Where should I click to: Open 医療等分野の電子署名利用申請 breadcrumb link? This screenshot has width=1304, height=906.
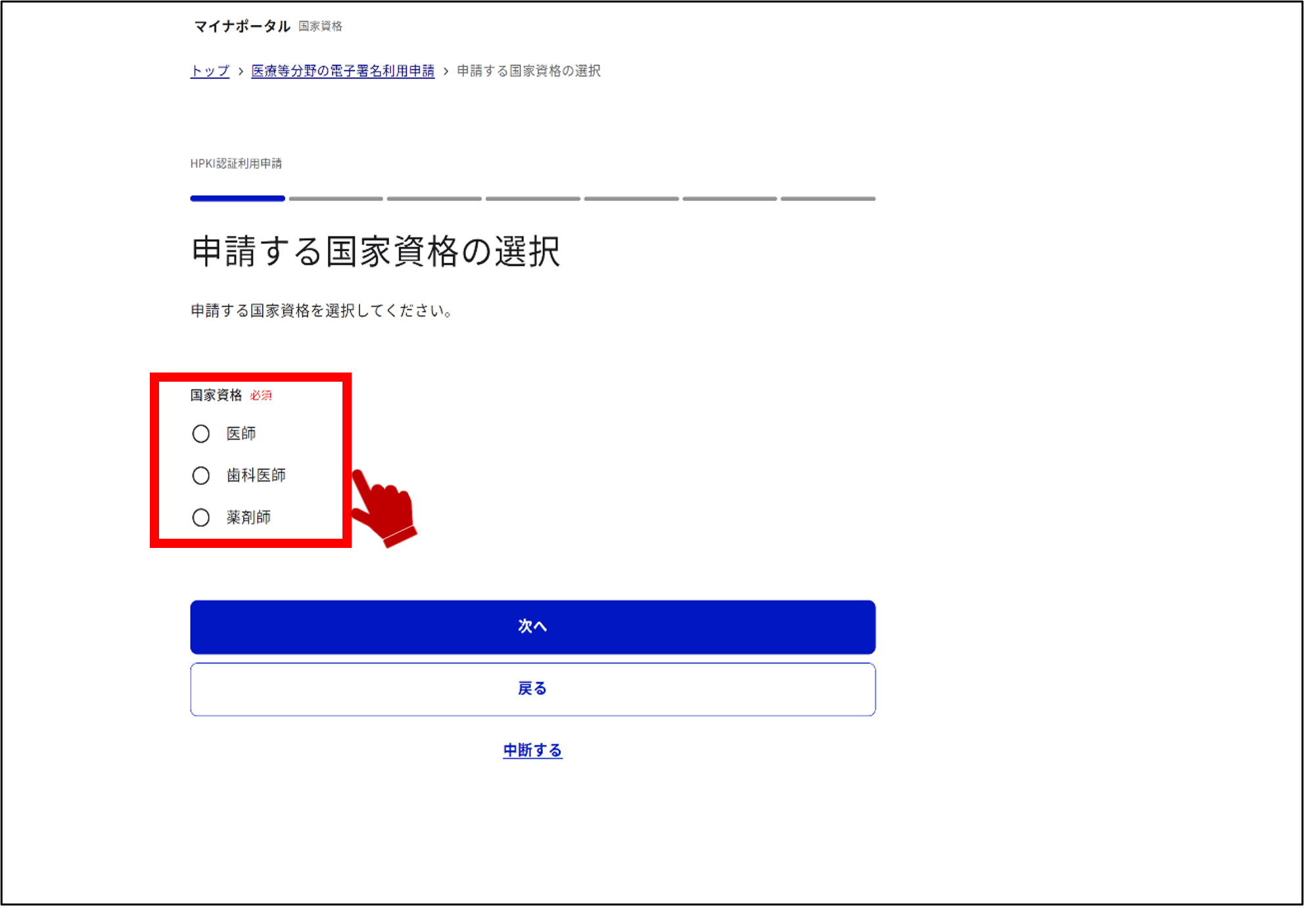[x=342, y=71]
